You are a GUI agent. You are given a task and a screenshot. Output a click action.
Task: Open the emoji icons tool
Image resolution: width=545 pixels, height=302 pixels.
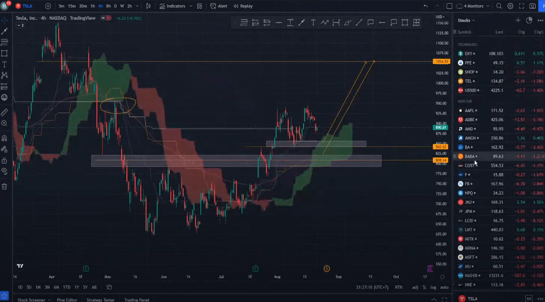coord(4,97)
